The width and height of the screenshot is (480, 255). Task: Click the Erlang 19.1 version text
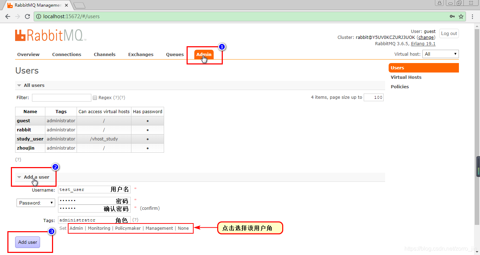pos(423,44)
